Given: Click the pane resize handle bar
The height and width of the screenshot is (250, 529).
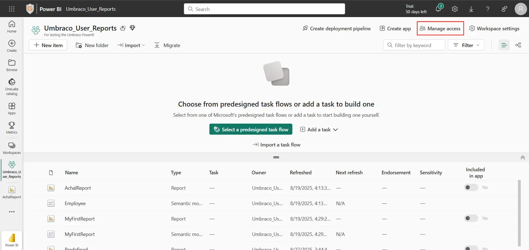Looking at the screenshot, I should (276, 157).
